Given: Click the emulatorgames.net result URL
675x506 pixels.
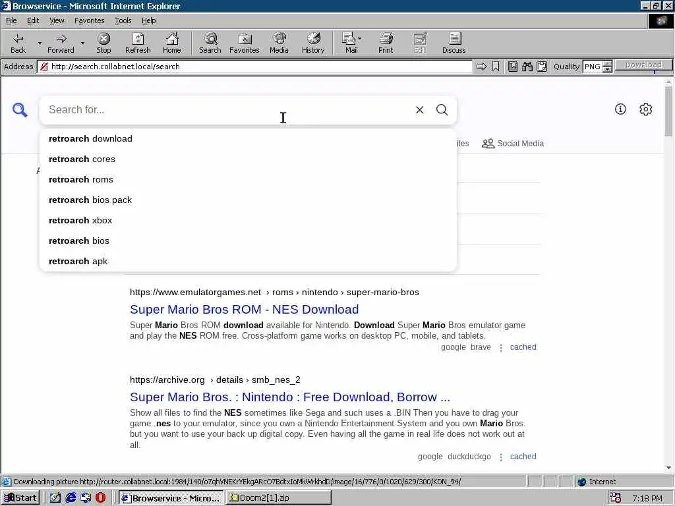Looking at the screenshot, I should 274,292.
